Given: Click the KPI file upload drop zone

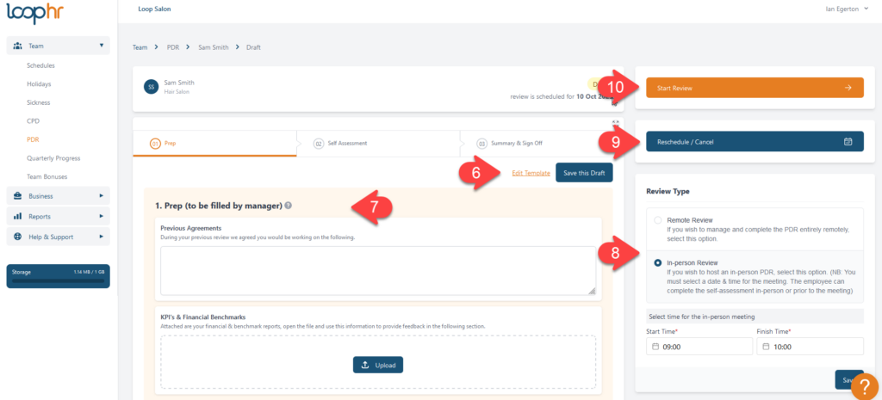Looking at the screenshot, I should tap(378, 362).
